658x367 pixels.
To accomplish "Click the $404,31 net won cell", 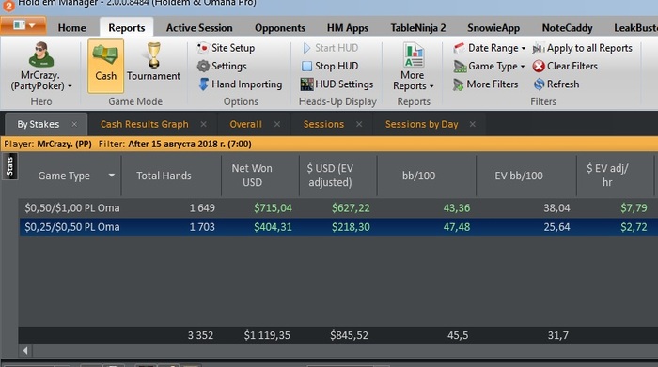I will point(273,226).
